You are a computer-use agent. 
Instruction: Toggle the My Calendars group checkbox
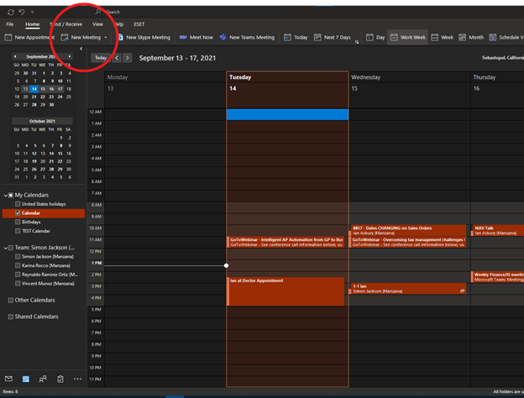tap(11, 195)
